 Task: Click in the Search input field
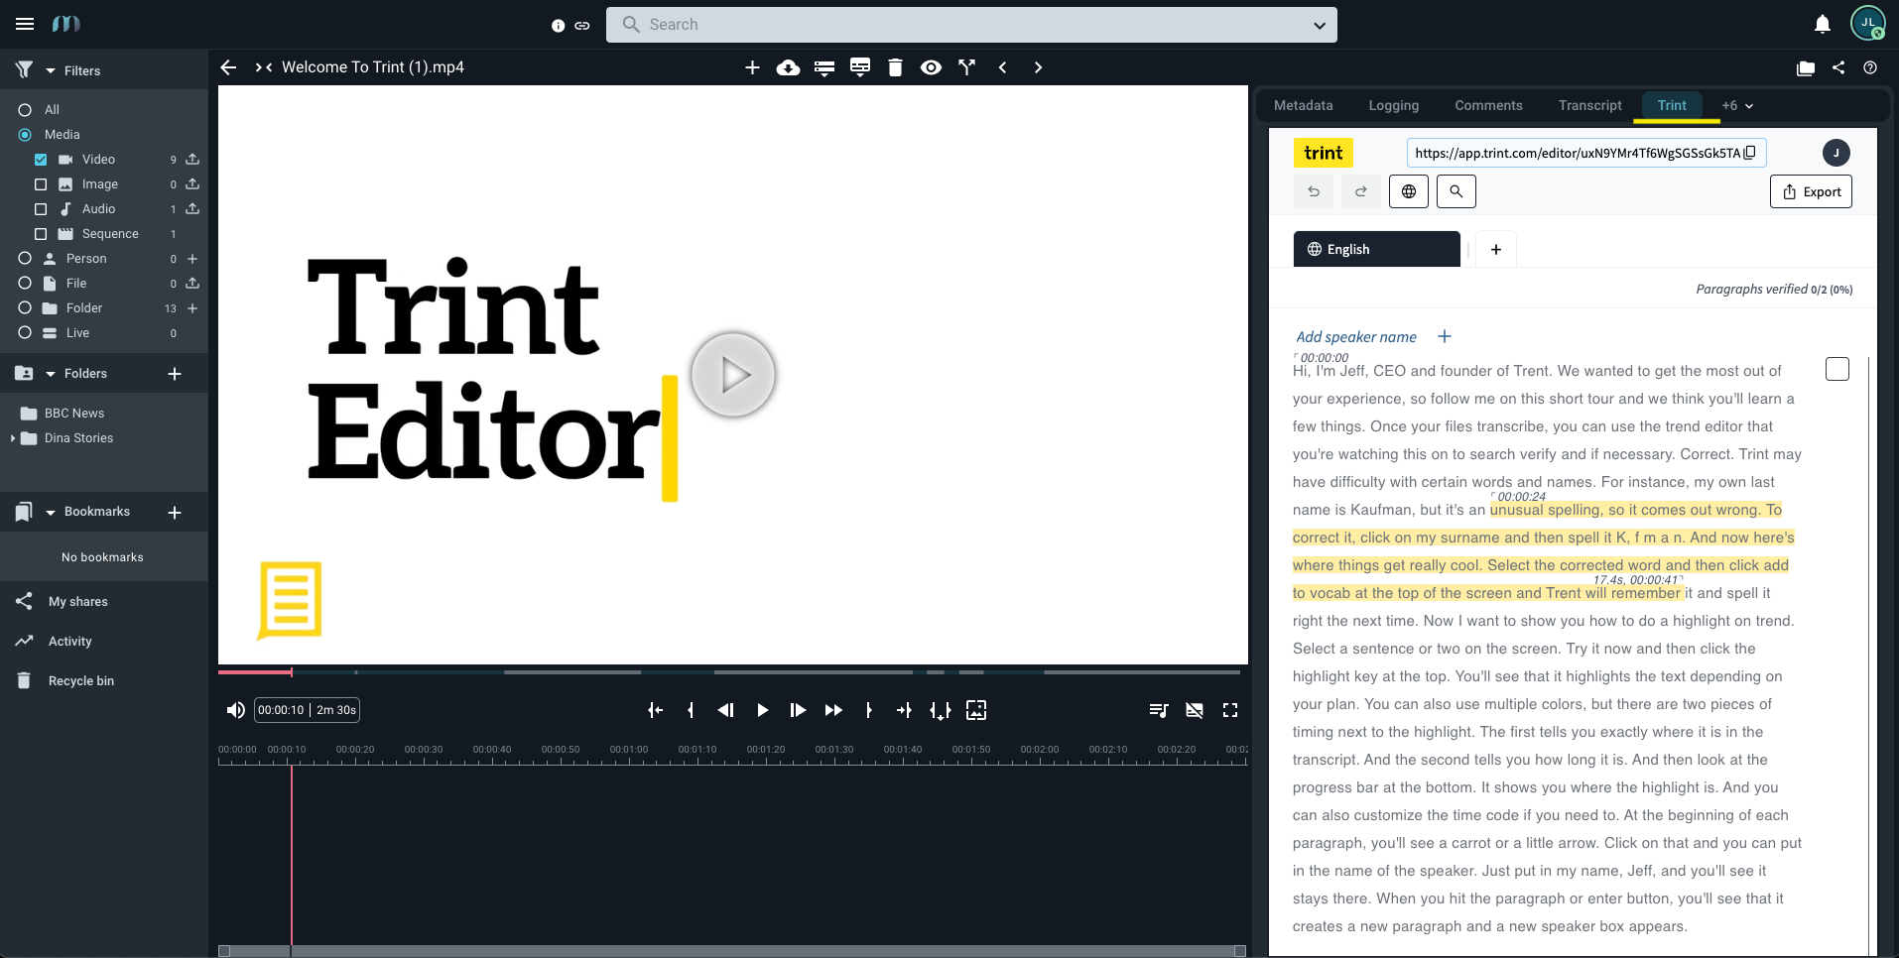971,25
